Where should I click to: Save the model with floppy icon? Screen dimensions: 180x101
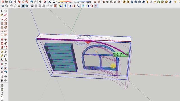pyautogui.click(x=10, y=2)
